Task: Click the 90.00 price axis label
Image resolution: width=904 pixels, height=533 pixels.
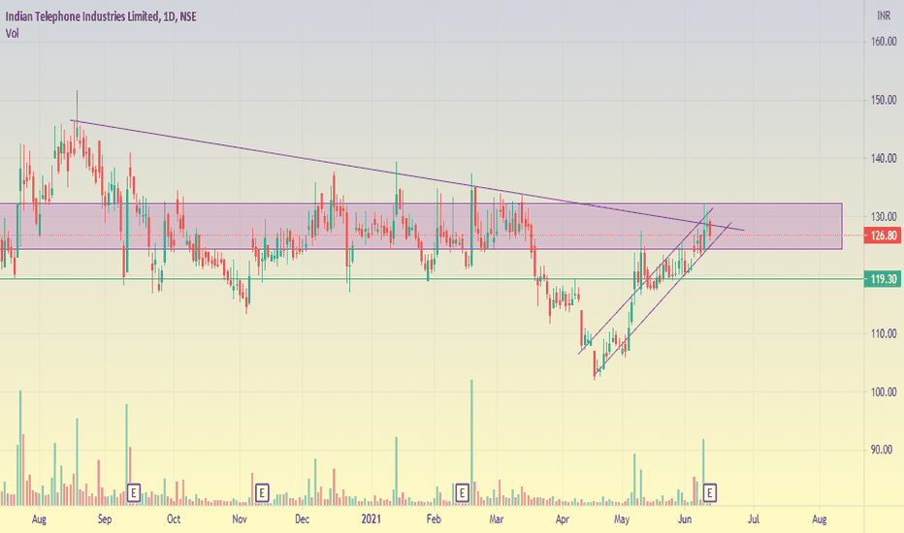Action: tap(882, 450)
